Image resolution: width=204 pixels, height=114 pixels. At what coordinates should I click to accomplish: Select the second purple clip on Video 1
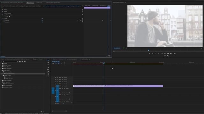pyautogui.click(x=134, y=86)
